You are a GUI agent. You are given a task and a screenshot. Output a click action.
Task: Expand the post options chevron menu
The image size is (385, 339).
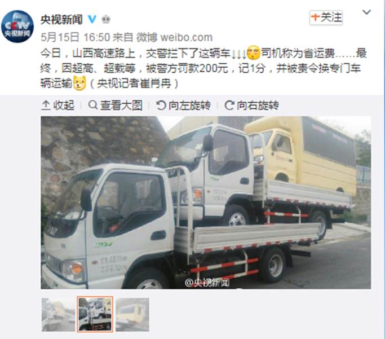tap(366, 12)
